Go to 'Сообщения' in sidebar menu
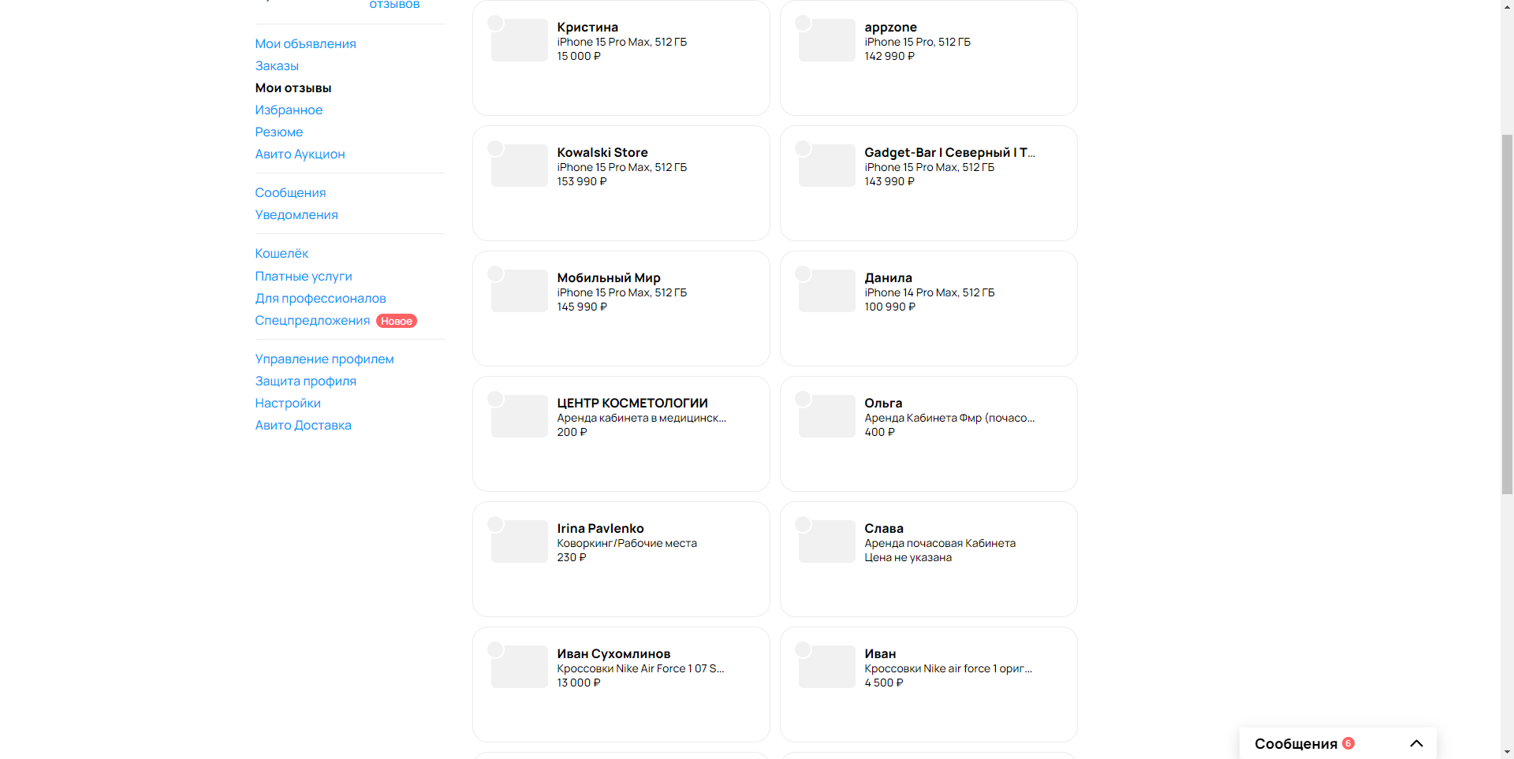 (290, 192)
